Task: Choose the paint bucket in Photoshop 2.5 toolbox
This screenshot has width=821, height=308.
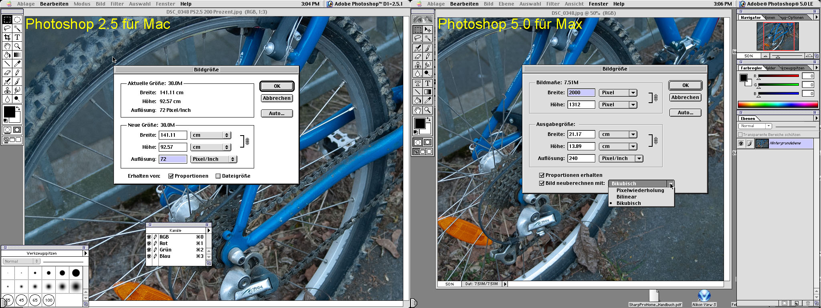Action: 7,55
